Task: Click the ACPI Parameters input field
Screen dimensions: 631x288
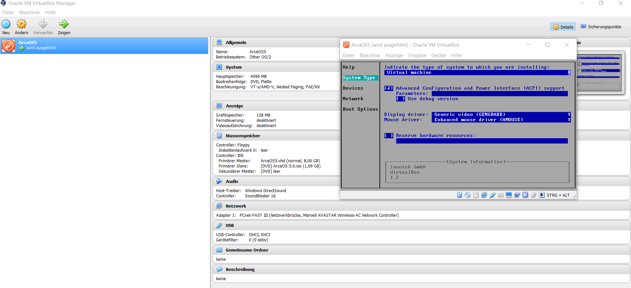Action: 499,94
